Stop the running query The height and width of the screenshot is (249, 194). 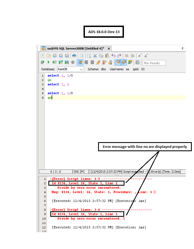tap(73, 63)
